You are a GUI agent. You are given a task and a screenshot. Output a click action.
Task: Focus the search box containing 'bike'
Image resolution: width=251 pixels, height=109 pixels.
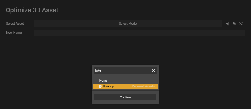(125, 70)
